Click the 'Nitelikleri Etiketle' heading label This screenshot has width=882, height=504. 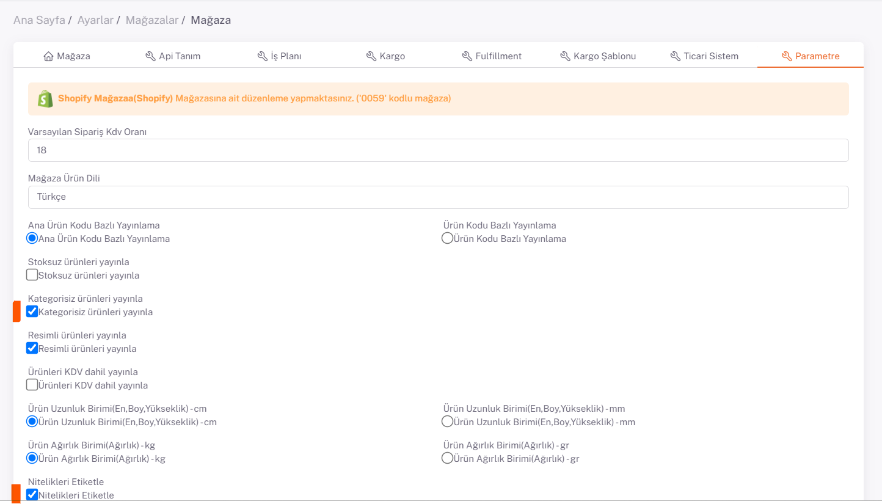pyautogui.click(x=66, y=482)
